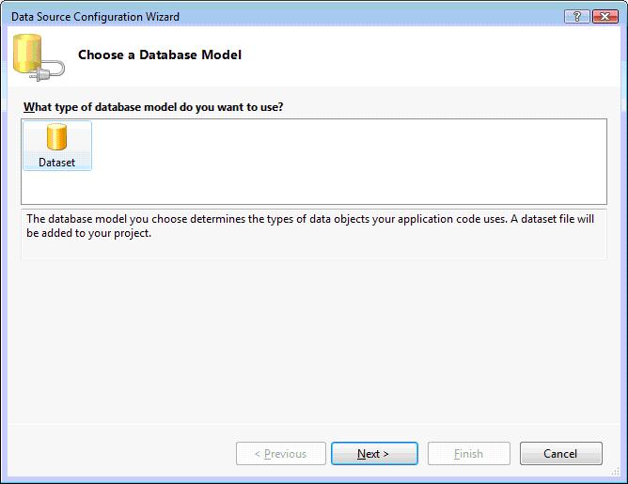Click the "Dataset" label under the cylinder
The height and width of the screenshot is (484, 628).
coord(56,163)
